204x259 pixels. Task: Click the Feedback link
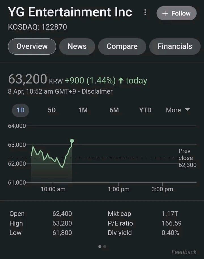click(184, 252)
